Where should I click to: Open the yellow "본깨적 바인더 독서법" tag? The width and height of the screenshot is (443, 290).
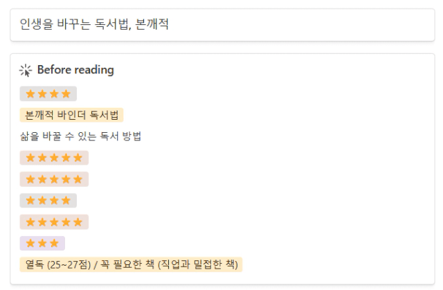pos(71,115)
